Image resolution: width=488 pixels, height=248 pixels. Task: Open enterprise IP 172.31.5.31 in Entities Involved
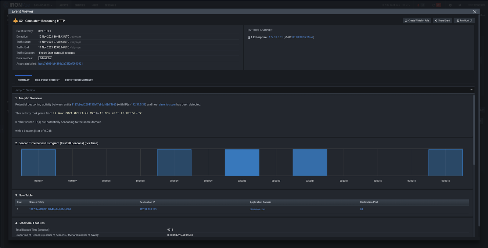tap(276, 37)
